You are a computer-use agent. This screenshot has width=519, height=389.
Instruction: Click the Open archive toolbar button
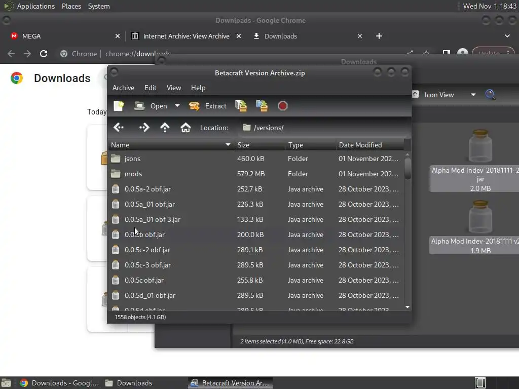151,106
